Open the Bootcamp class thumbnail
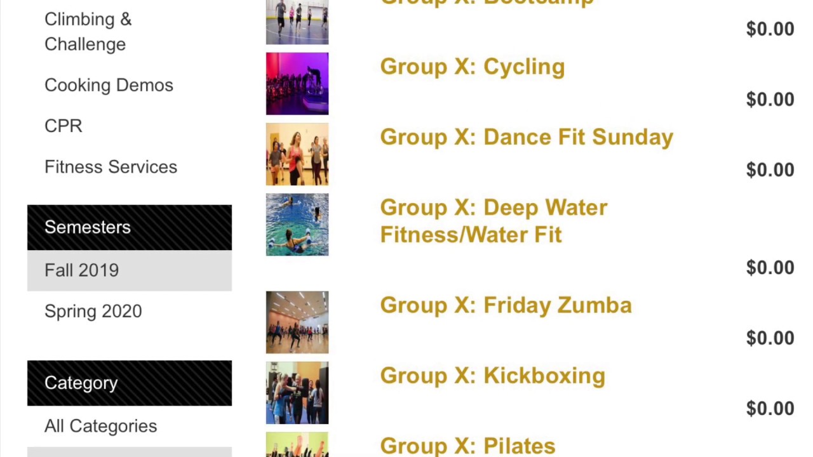The height and width of the screenshot is (457, 813). [297, 22]
